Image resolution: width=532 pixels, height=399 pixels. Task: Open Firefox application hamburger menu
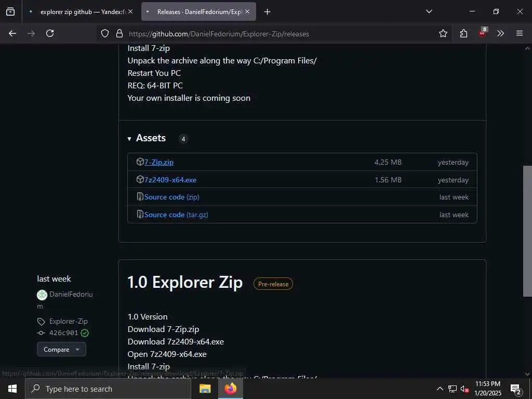coord(520,34)
